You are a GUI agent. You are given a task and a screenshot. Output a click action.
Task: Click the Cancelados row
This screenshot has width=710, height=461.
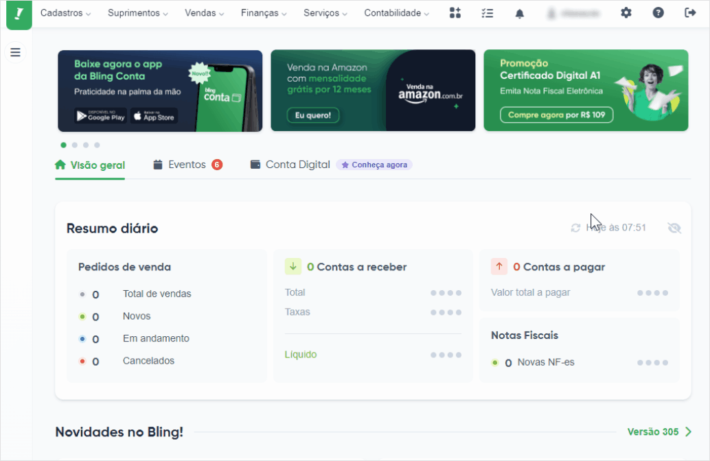click(126, 361)
